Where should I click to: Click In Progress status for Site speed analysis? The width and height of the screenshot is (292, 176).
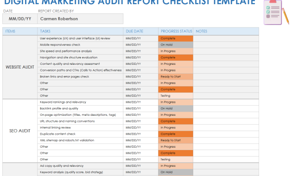[176, 51]
